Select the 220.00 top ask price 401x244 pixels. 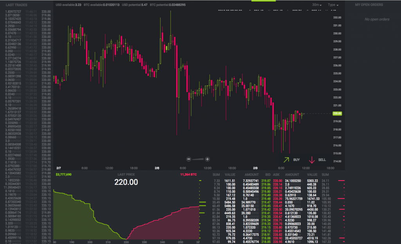tap(277, 181)
